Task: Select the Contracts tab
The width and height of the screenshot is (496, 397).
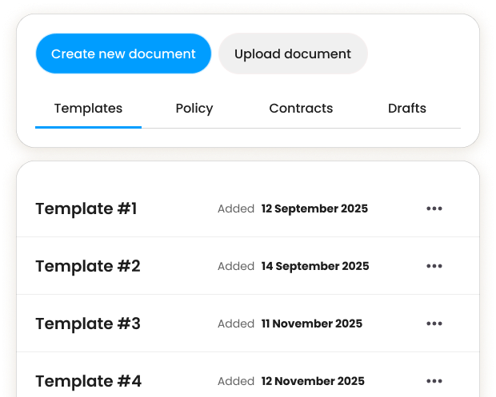Action: (301, 109)
